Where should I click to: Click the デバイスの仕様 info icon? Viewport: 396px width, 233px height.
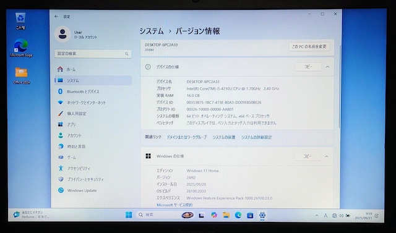coord(148,67)
